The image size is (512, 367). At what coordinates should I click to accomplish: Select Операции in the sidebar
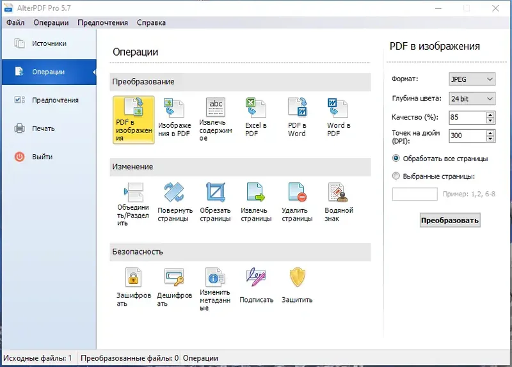pyautogui.click(x=49, y=72)
